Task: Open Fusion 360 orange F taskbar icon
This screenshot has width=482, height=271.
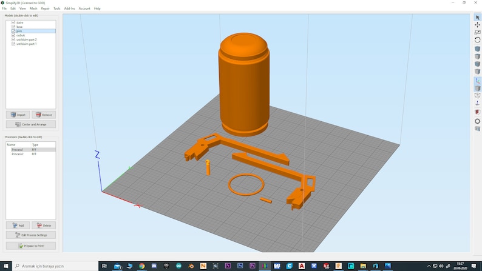Action: (339, 266)
